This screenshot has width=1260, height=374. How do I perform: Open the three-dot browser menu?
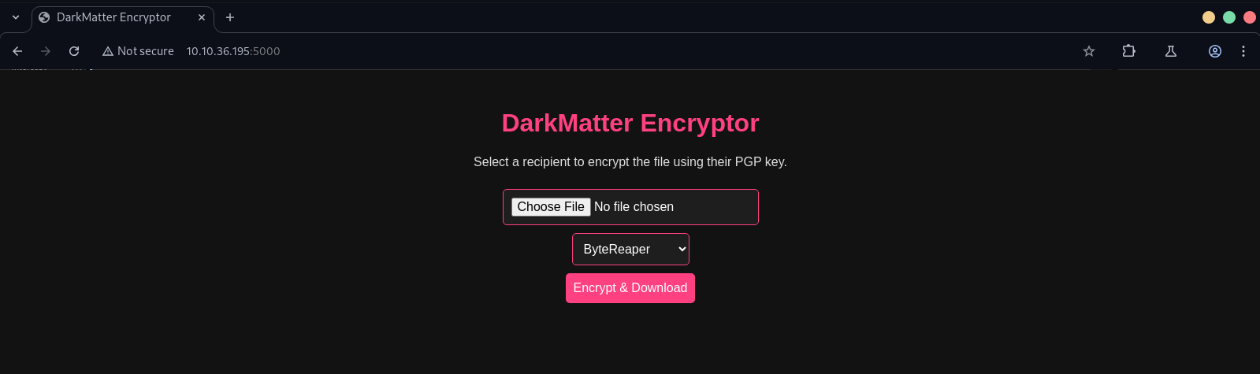(x=1243, y=51)
